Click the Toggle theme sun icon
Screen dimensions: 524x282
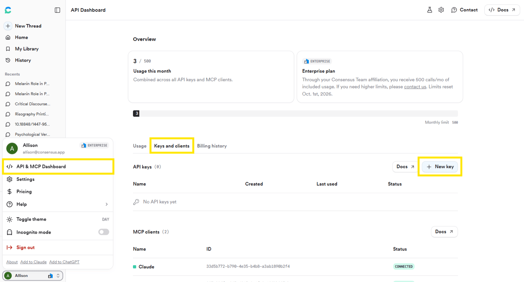9,219
